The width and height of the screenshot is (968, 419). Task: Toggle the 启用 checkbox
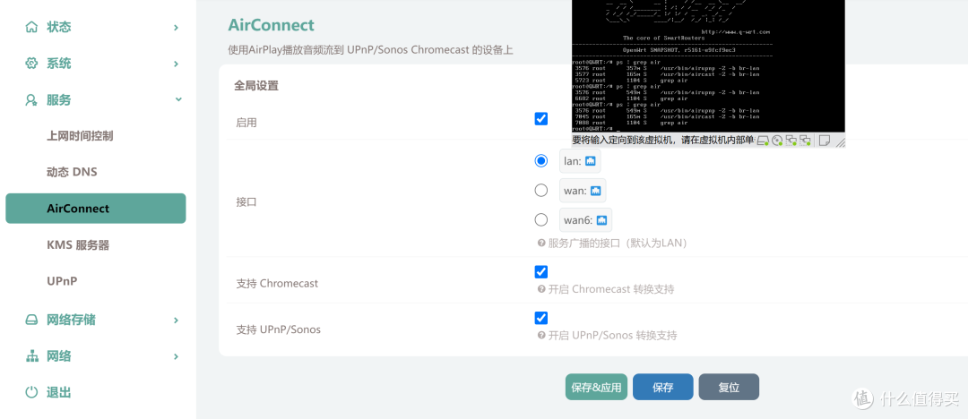point(541,118)
